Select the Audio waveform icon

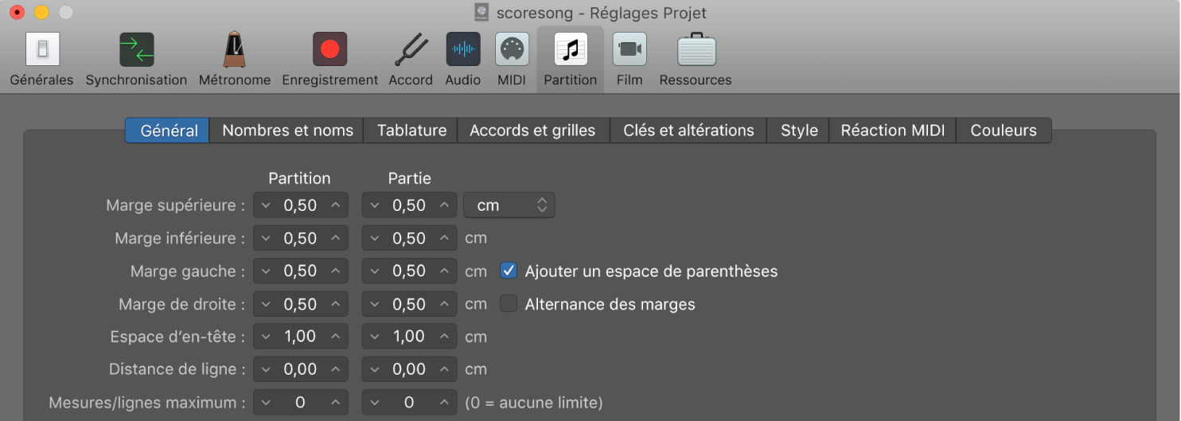point(462,49)
